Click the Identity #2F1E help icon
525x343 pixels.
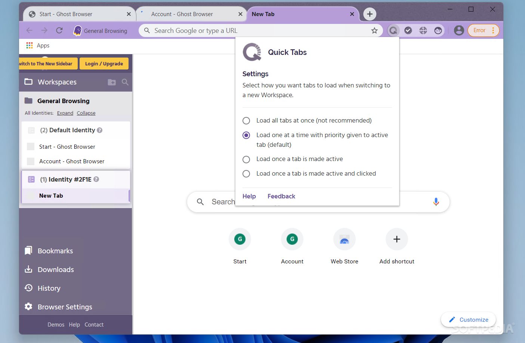coord(96,179)
